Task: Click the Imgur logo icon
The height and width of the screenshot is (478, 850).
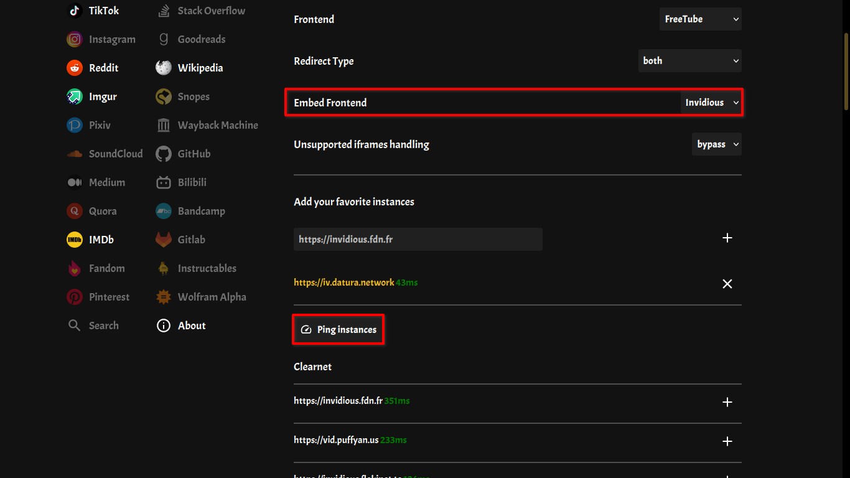Action: point(75,96)
